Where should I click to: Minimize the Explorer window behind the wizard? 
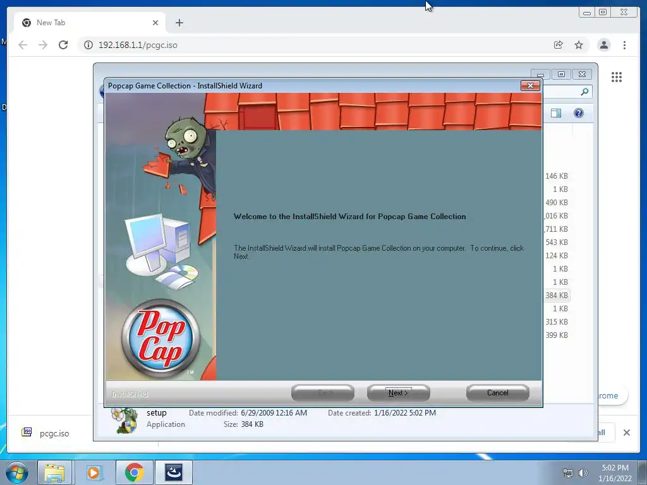point(541,75)
